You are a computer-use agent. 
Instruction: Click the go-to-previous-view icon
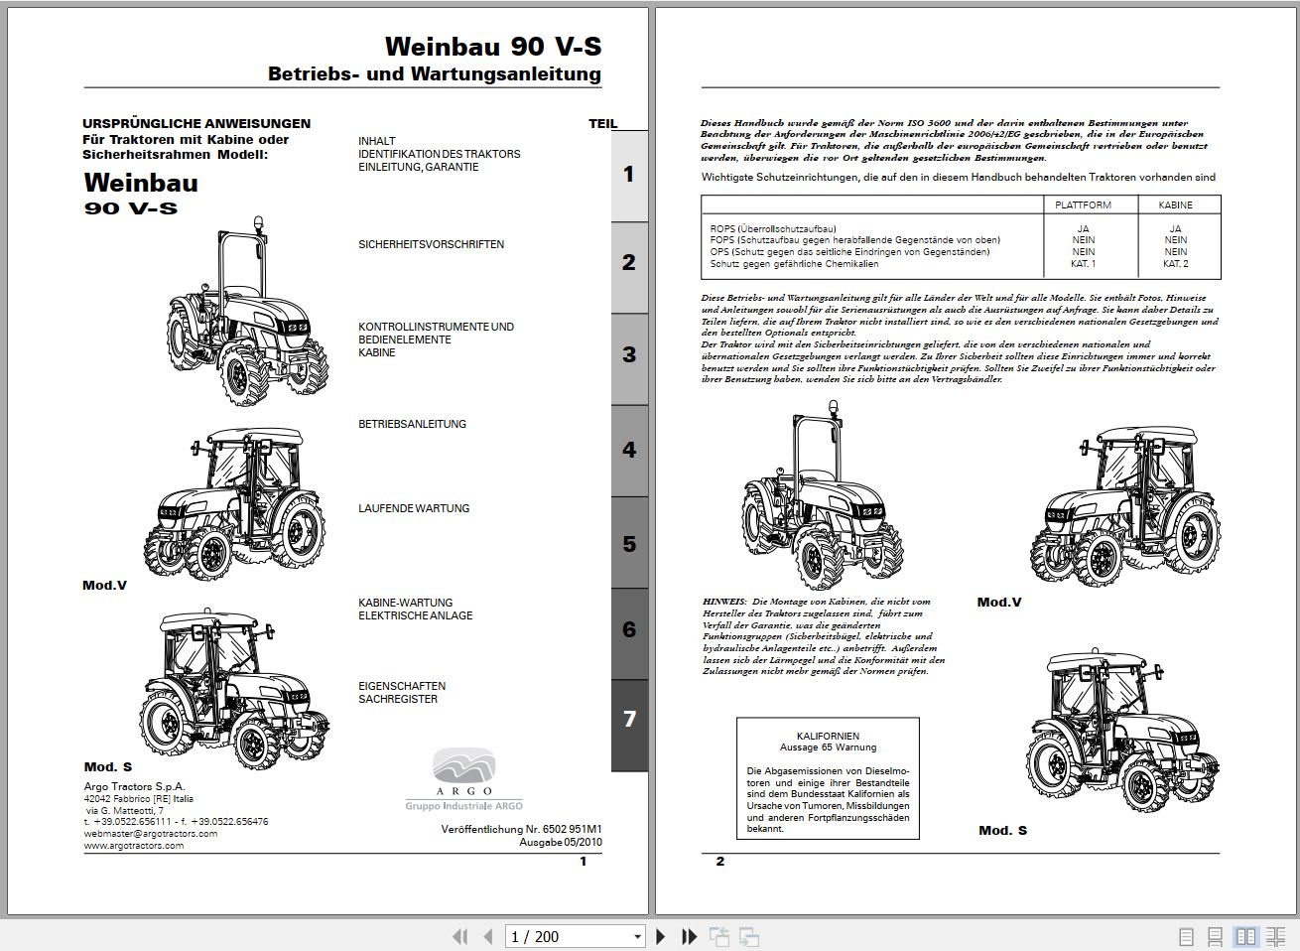pos(719,936)
